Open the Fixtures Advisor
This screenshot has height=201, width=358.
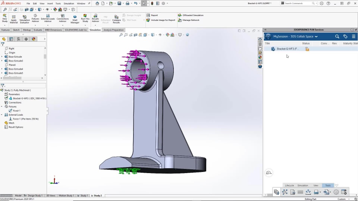(35, 18)
